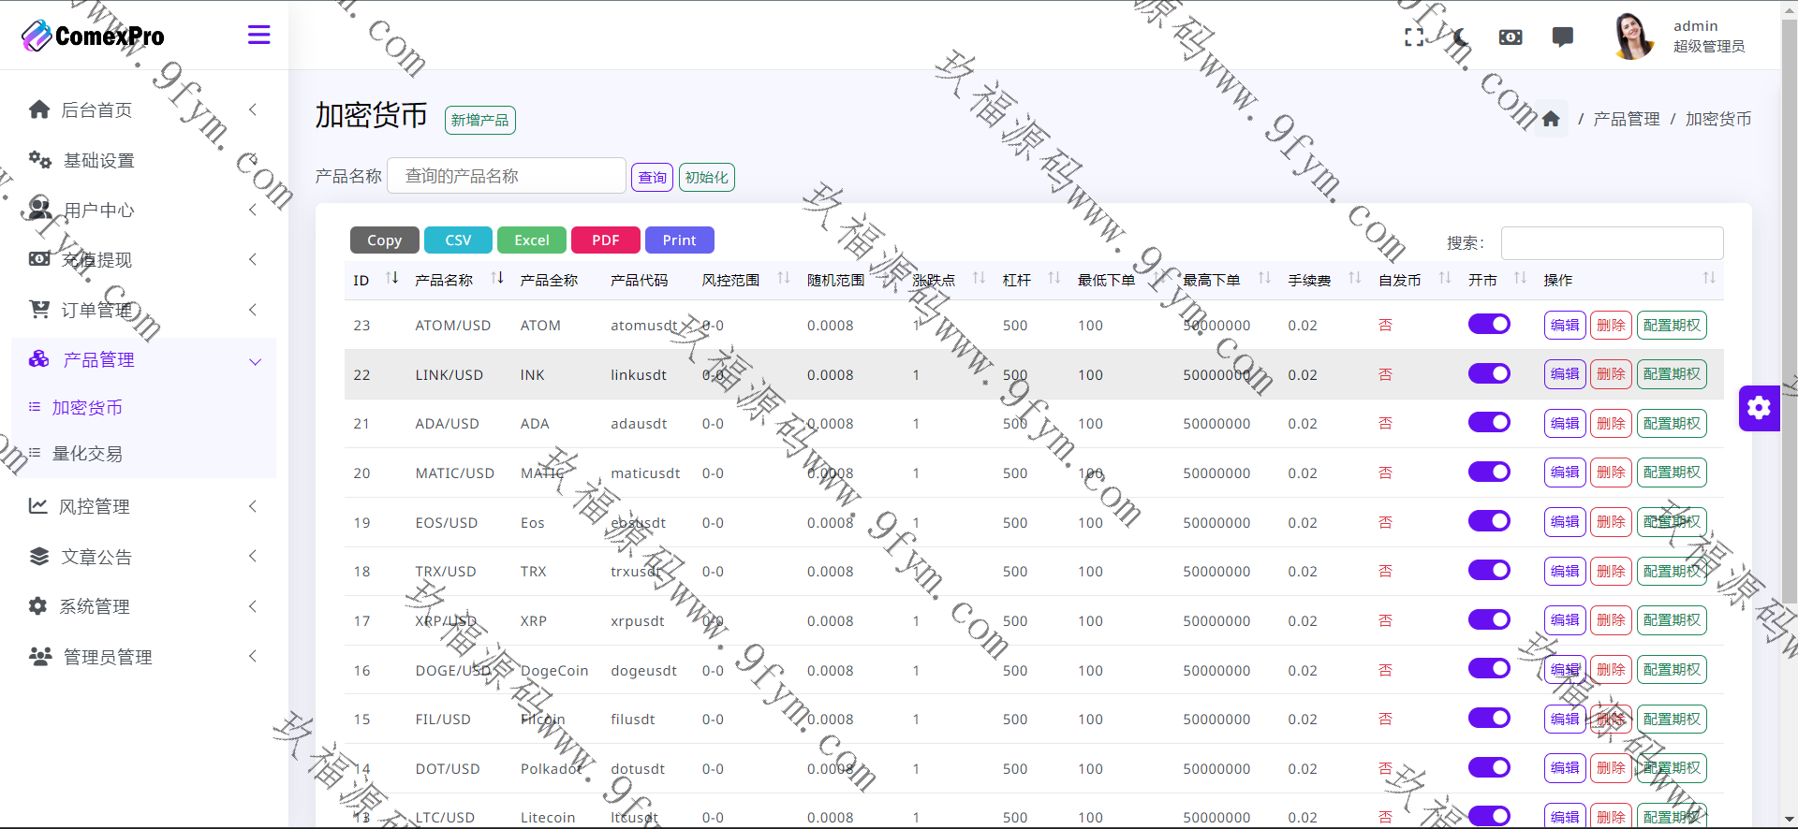The height and width of the screenshot is (829, 1798).
Task: Open messages using the chat bubble icon
Action: pos(1562,37)
